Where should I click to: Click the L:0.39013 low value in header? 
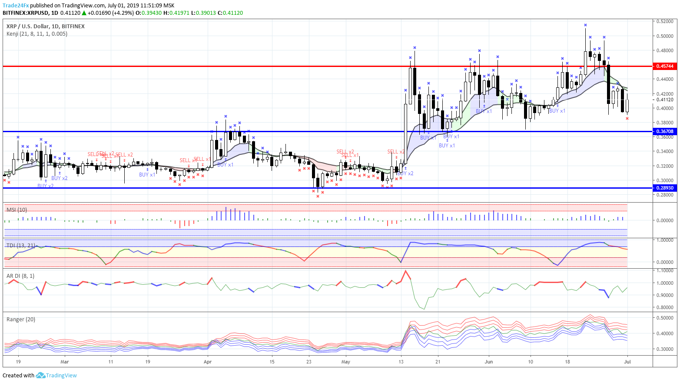click(x=204, y=13)
